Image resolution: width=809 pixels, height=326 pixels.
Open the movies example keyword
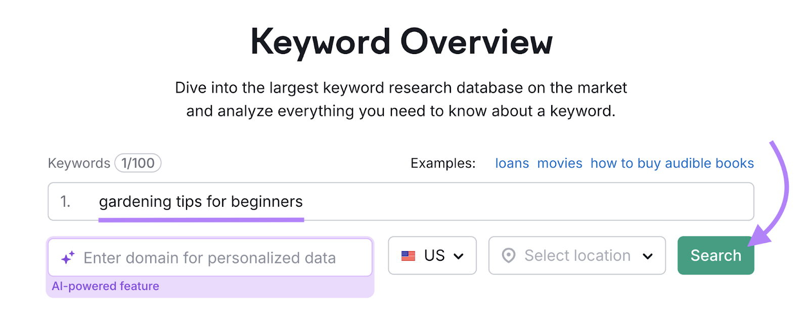(x=560, y=163)
